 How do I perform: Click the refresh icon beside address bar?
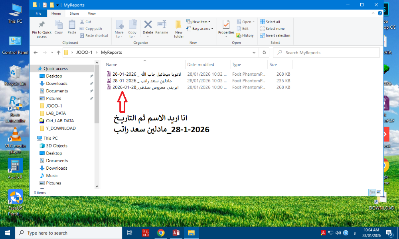coord(264,52)
